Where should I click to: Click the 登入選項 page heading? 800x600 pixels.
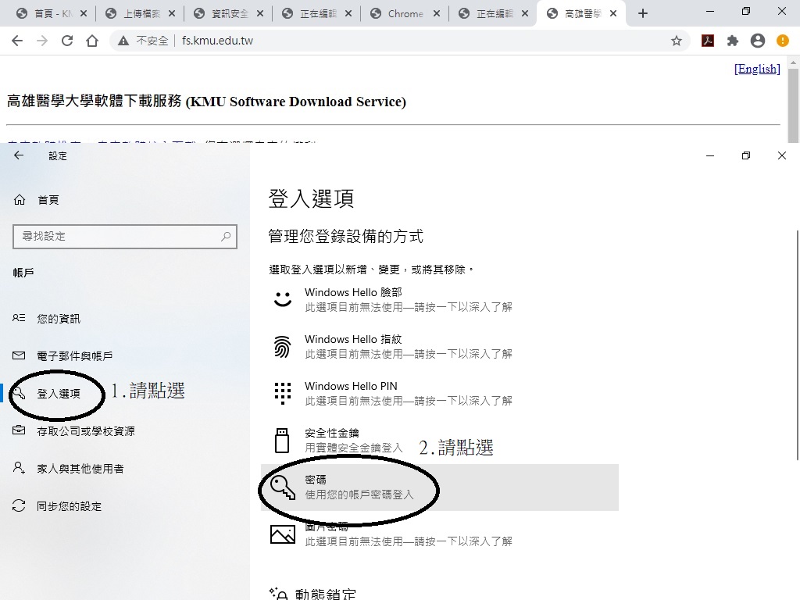pyautogui.click(x=311, y=198)
